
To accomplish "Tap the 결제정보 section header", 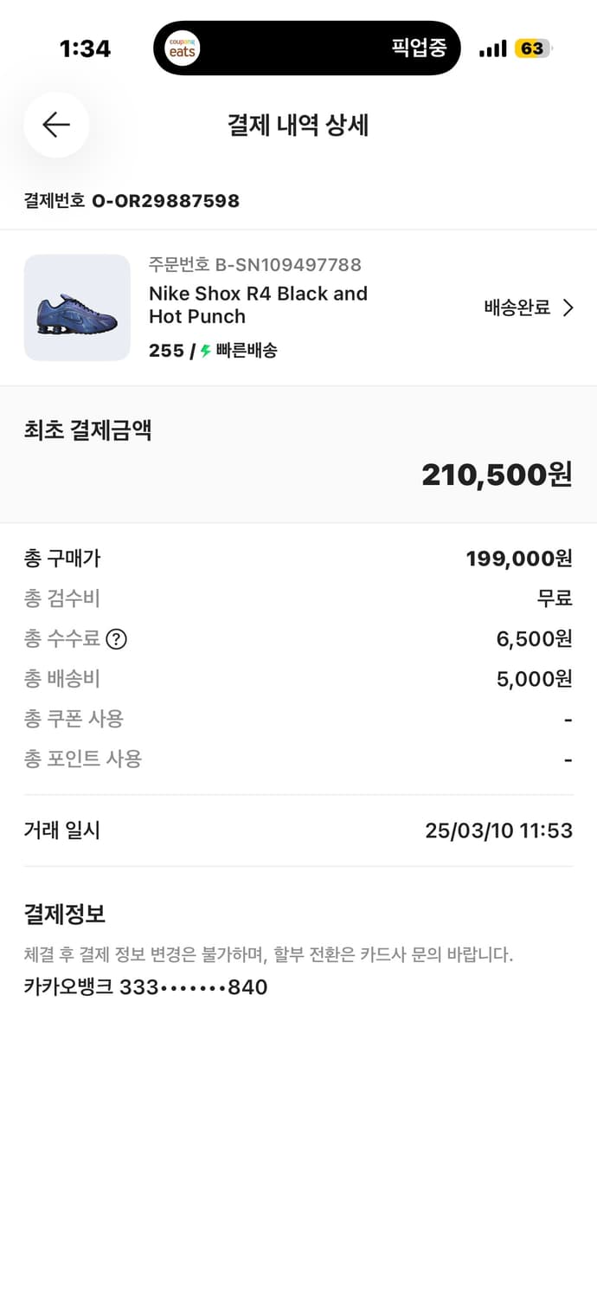I will click(64, 913).
